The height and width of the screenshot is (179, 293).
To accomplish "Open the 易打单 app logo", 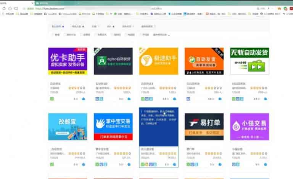I will coord(204,127).
